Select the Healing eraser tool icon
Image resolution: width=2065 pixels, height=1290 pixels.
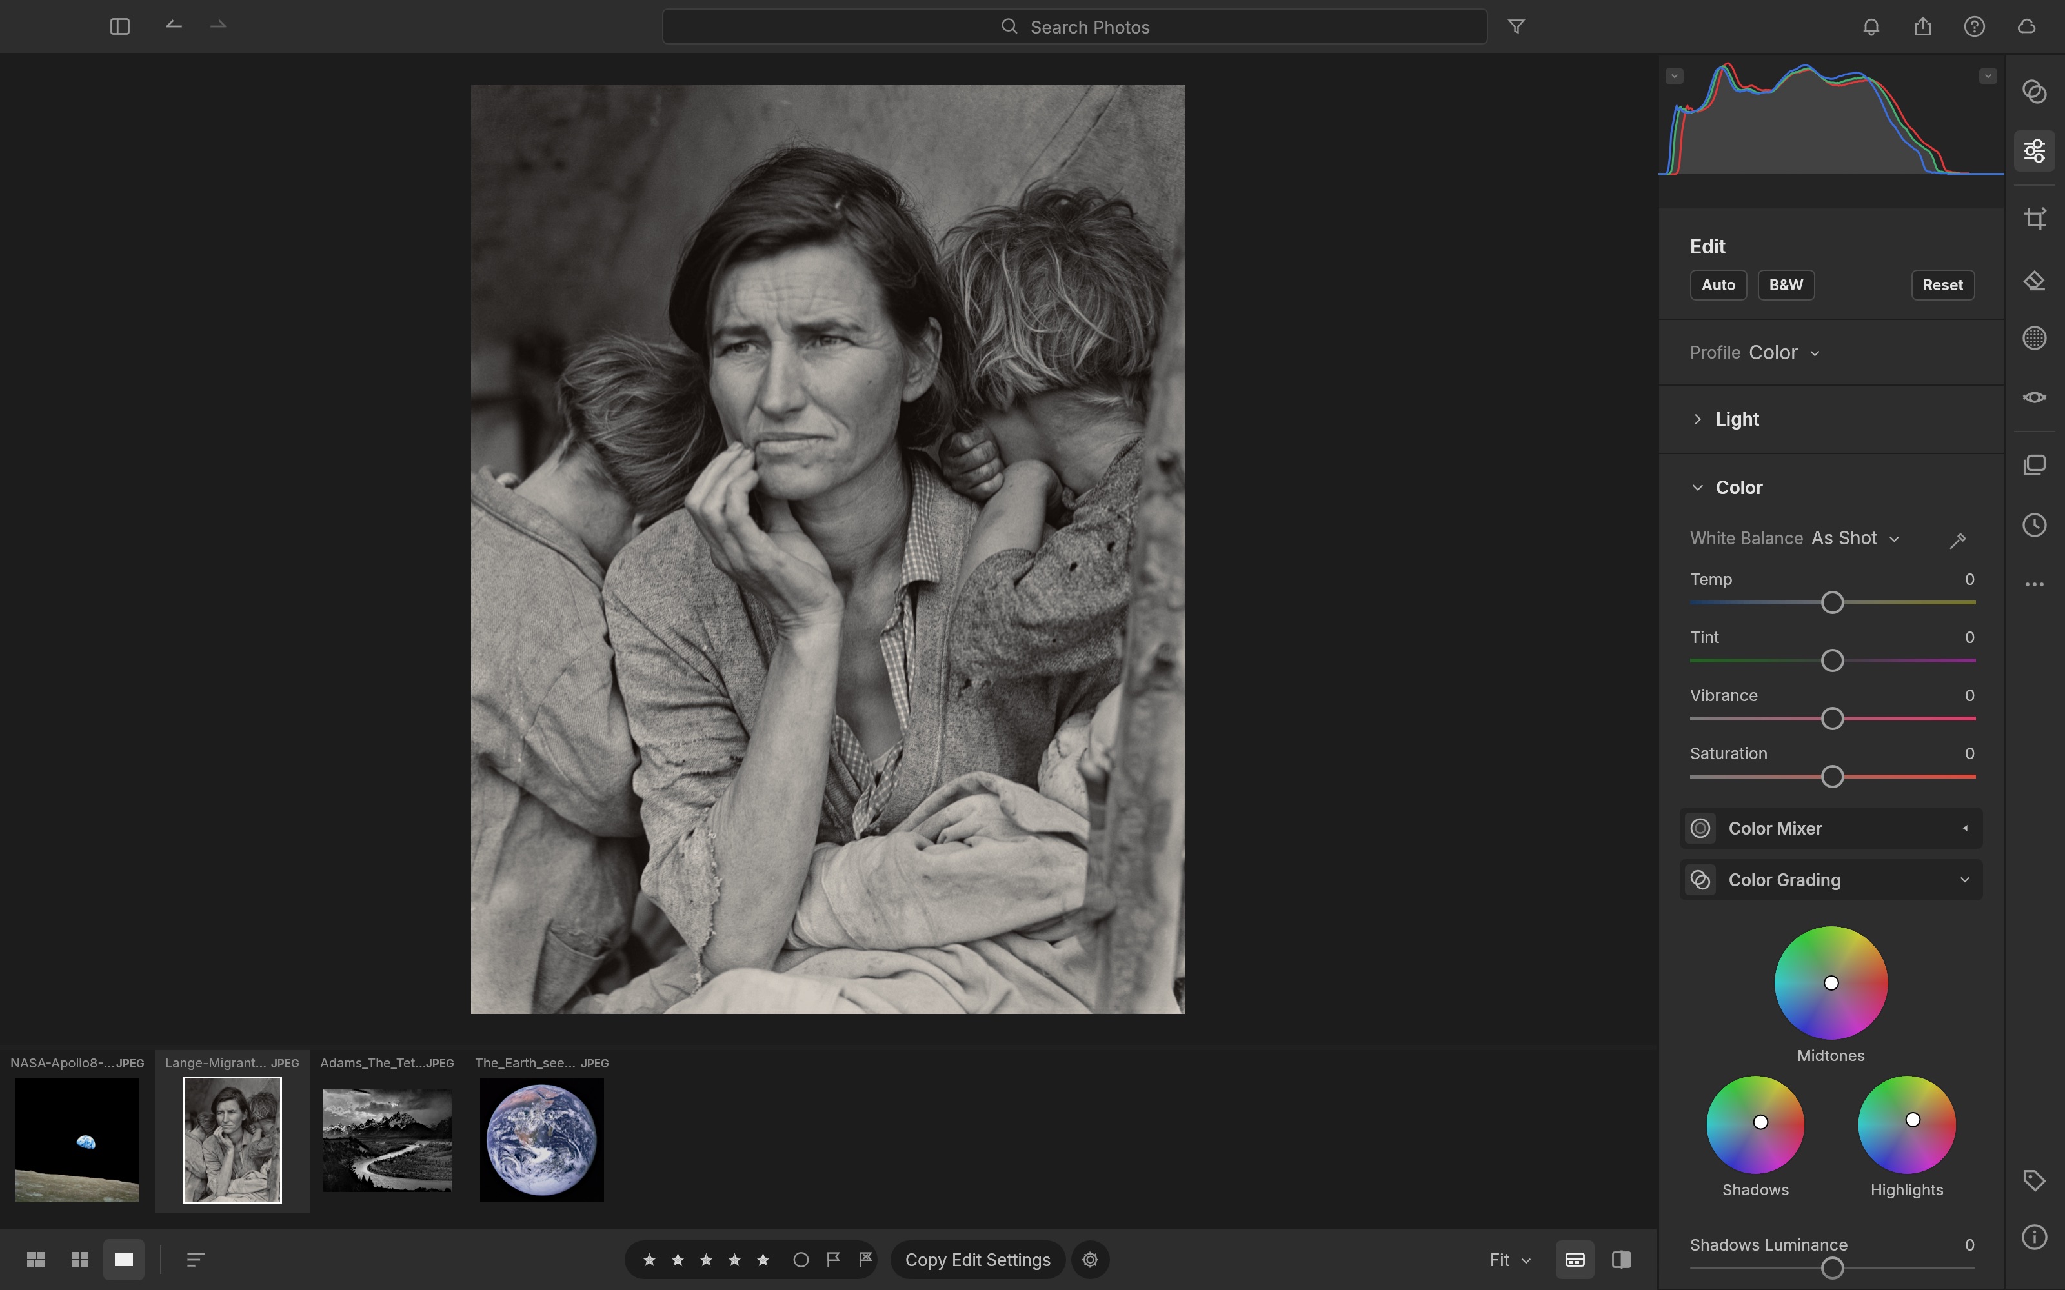pyautogui.click(x=2034, y=281)
